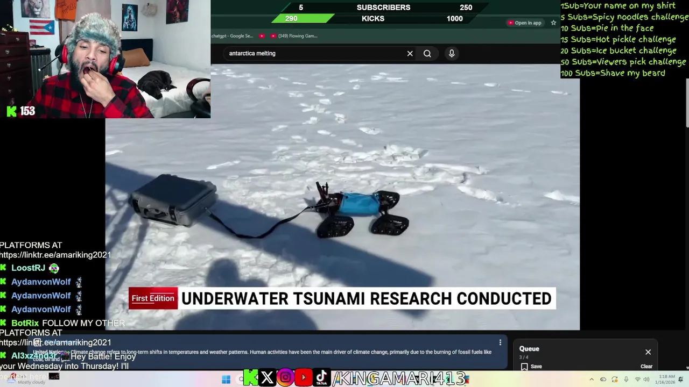Clear the YouTube search text with the X
689x387 pixels.
410,53
